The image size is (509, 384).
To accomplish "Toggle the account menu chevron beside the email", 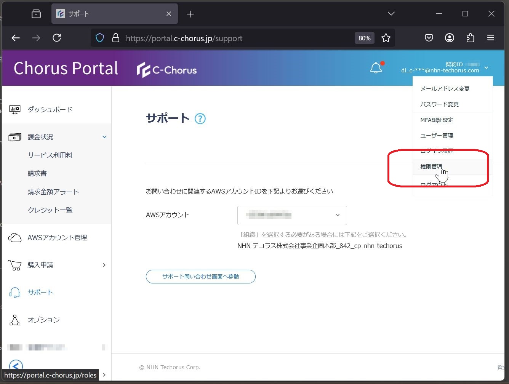I will click(x=487, y=68).
